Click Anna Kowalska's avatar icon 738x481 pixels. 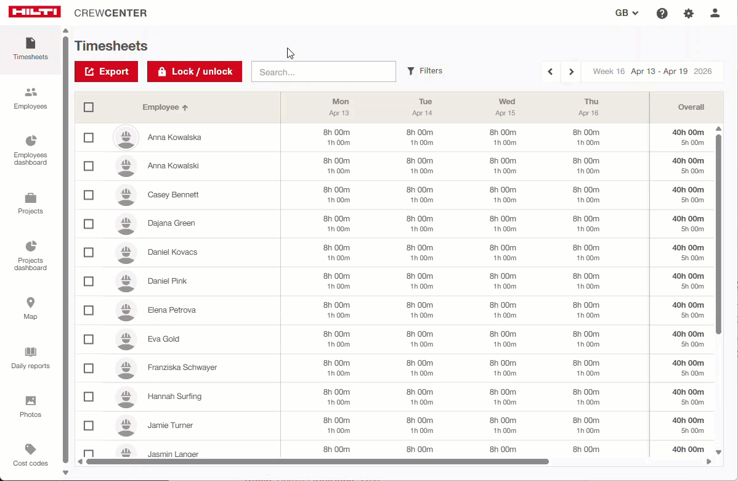[x=126, y=138]
